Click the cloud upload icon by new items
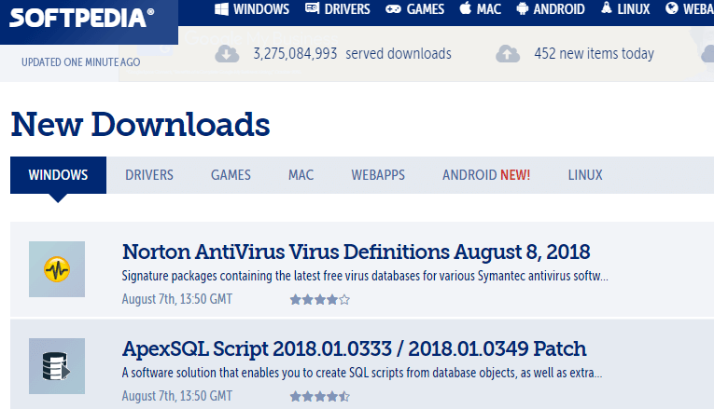The image size is (714, 409). coord(508,54)
